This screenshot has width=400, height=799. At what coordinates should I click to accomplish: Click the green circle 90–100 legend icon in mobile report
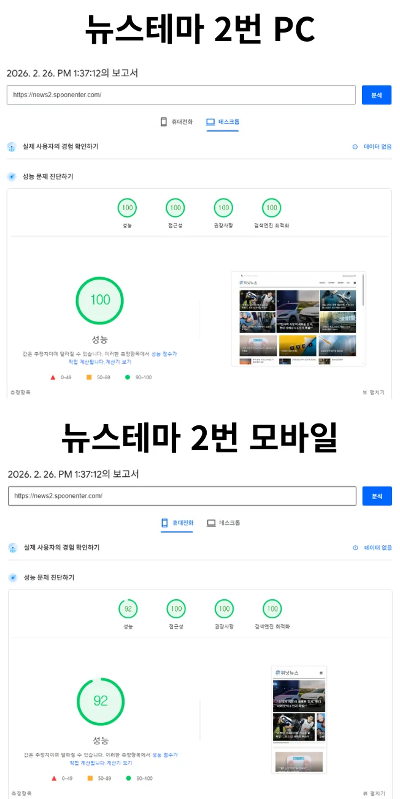[x=128, y=779]
